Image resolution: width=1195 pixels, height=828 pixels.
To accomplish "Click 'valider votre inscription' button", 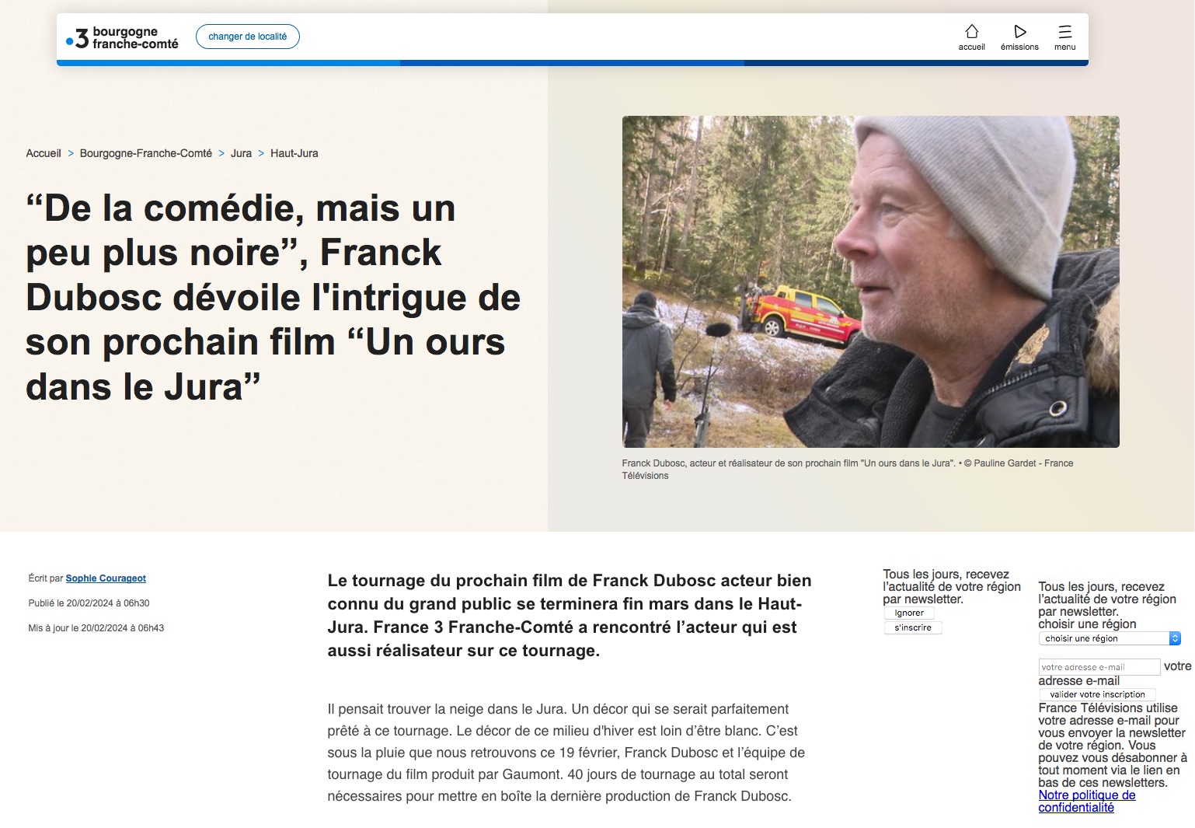I will pos(1097,694).
